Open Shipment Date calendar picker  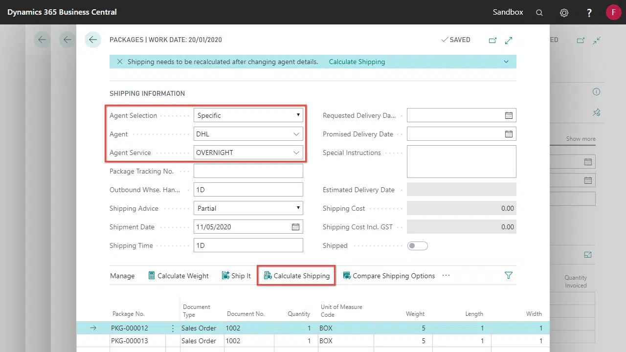tap(295, 227)
